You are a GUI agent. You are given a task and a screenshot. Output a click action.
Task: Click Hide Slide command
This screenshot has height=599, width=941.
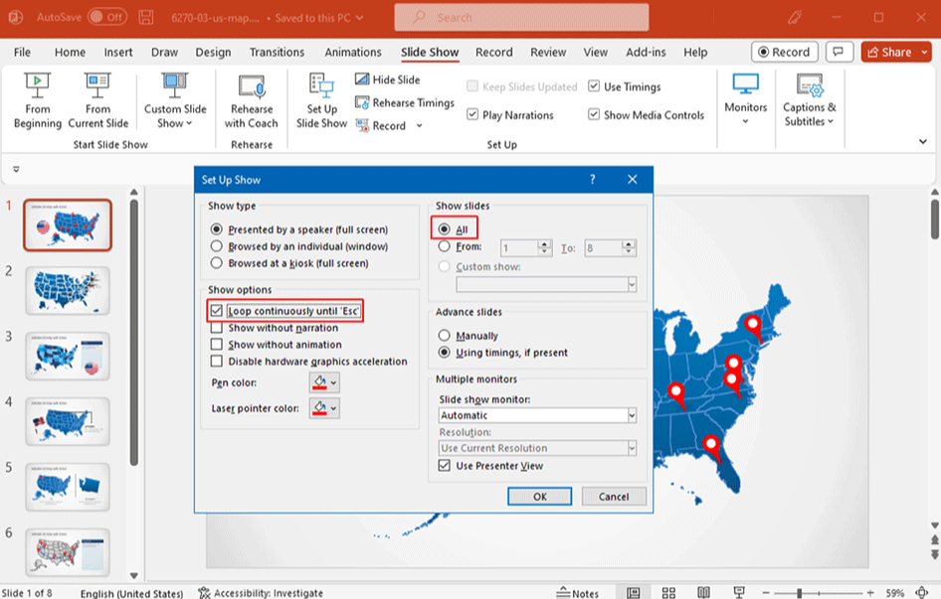click(x=388, y=79)
